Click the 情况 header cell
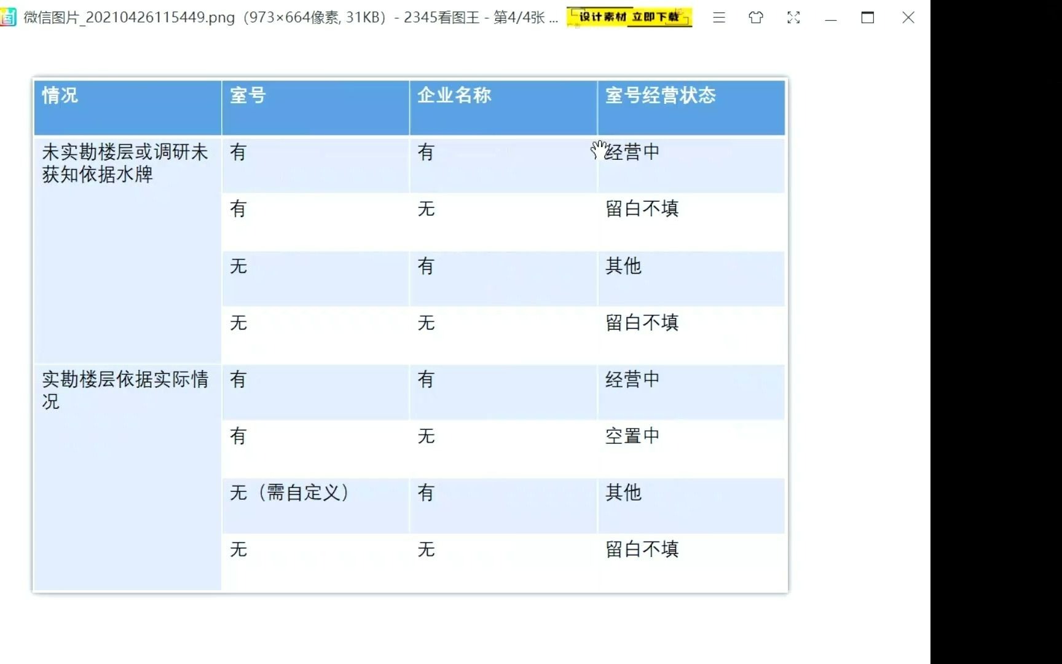Image resolution: width=1062 pixels, height=664 pixels. (x=127, y=108)
